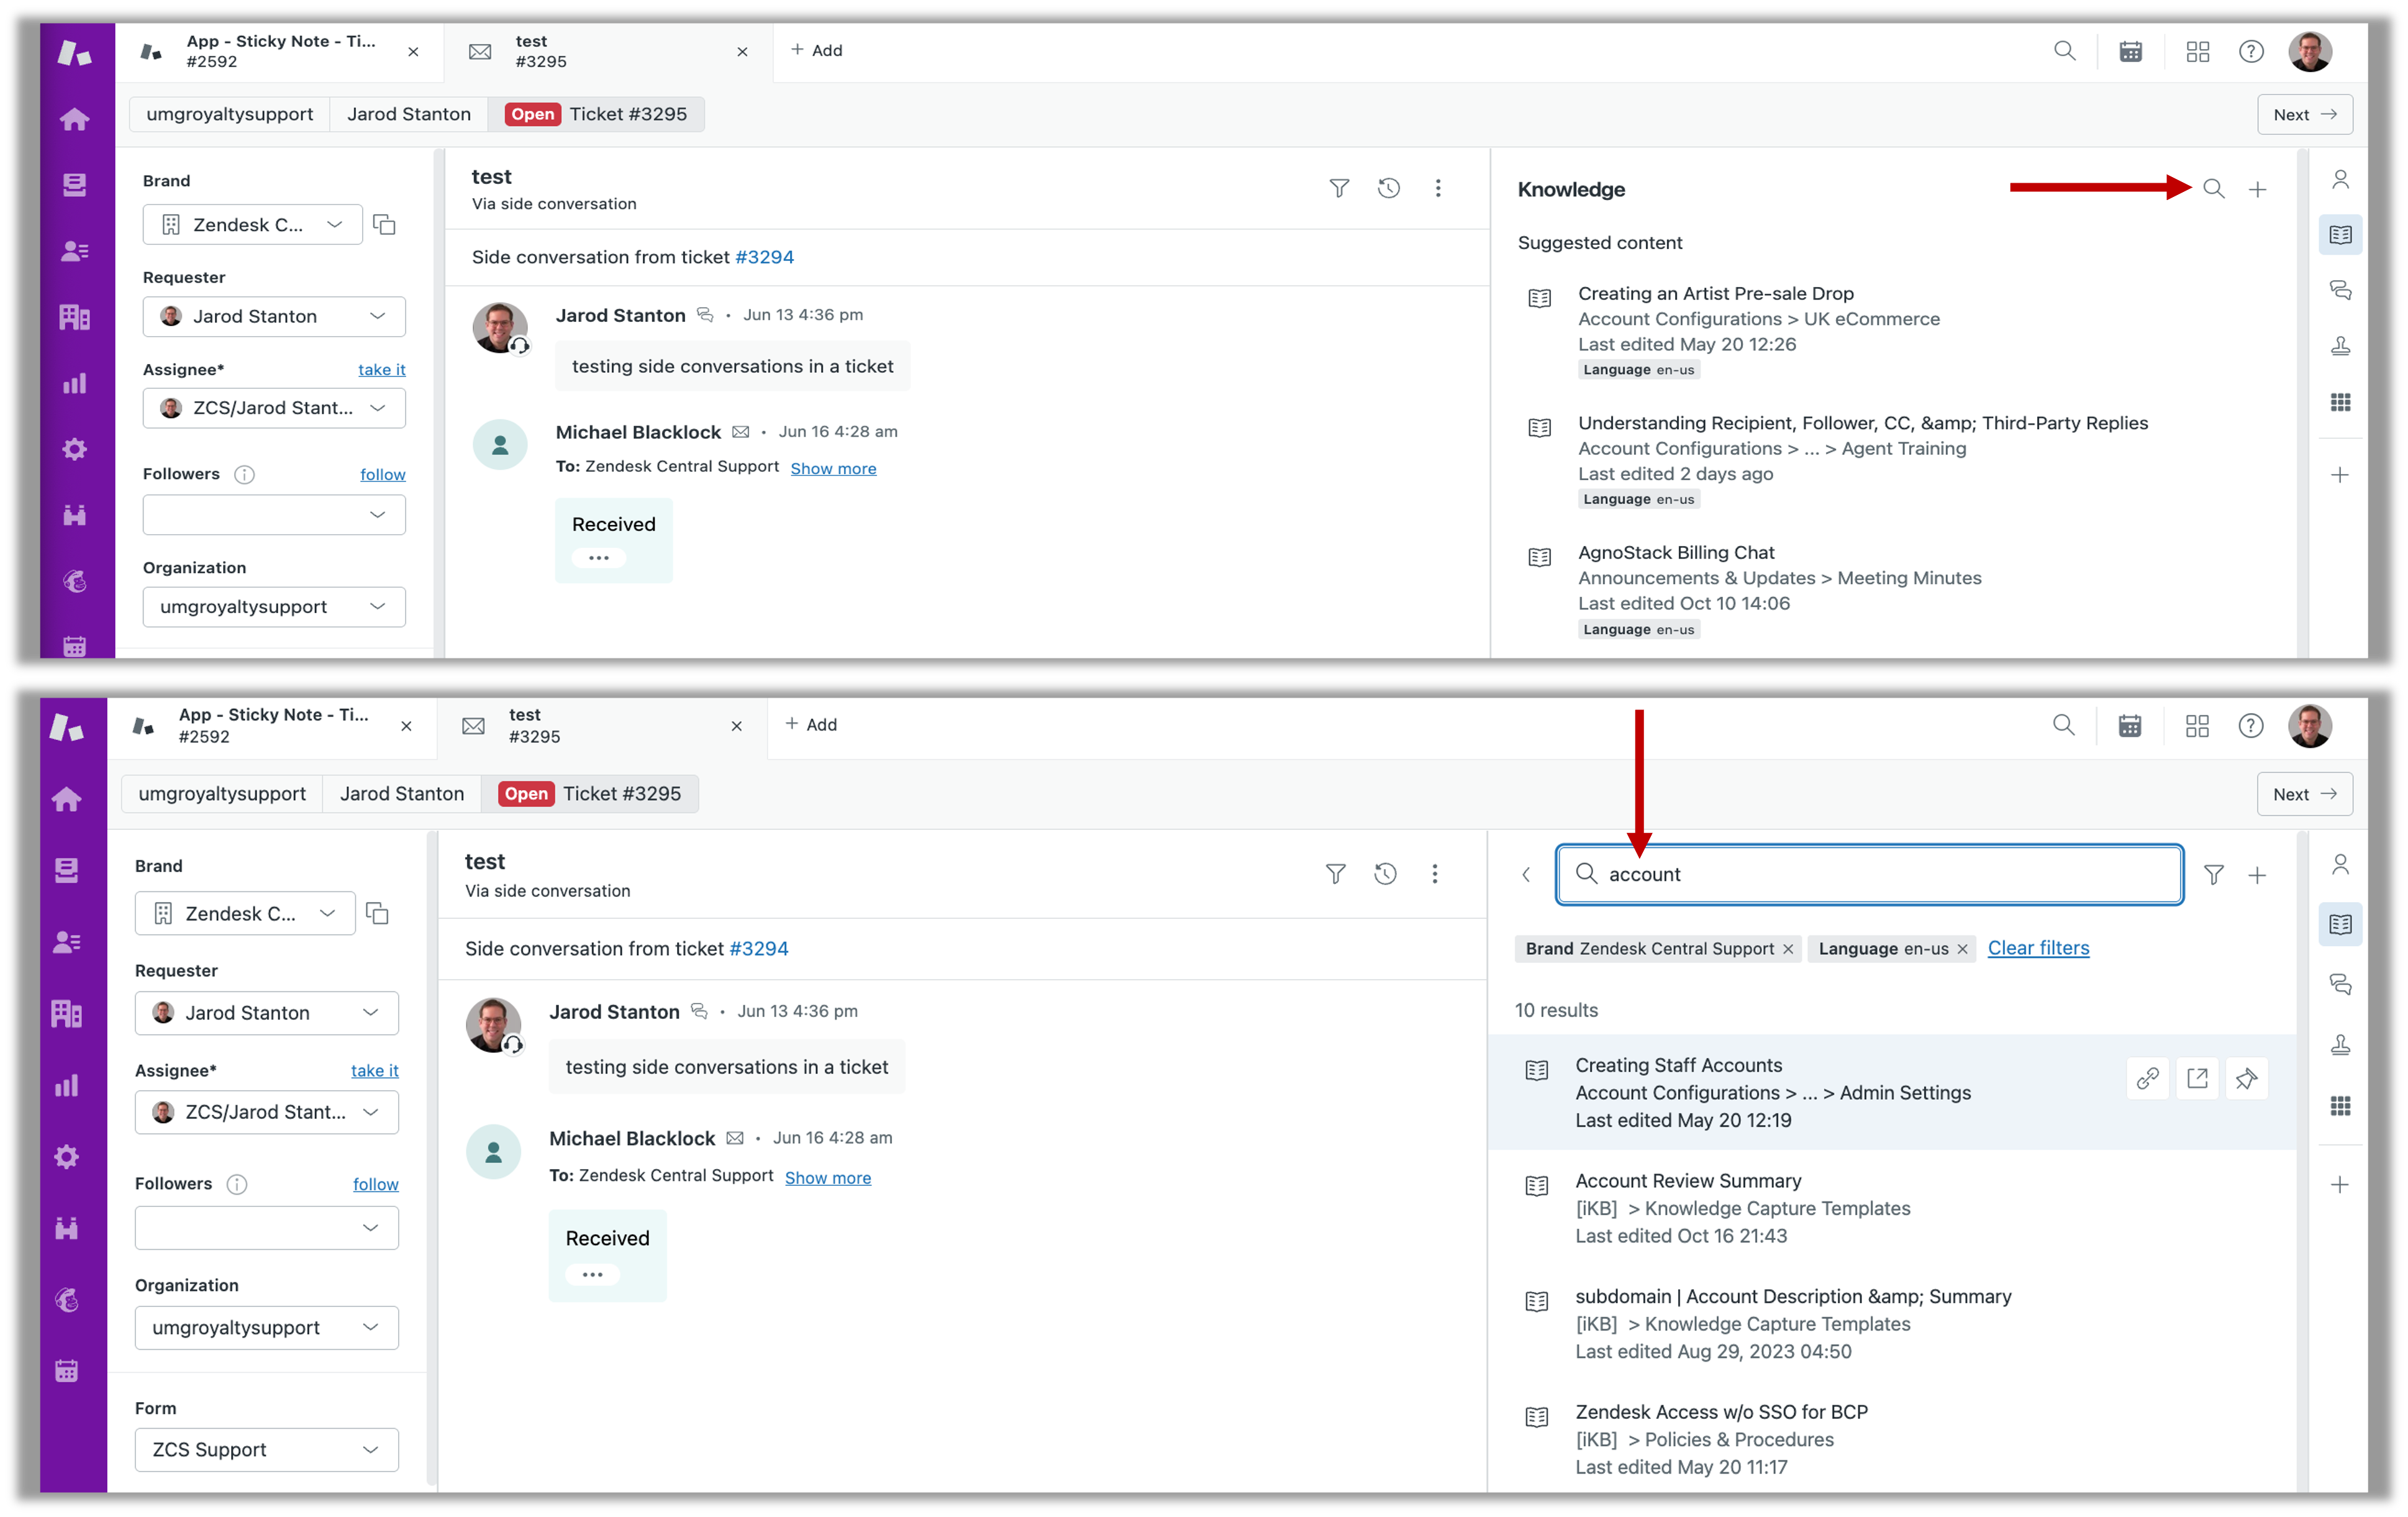Copy link icon on Creating Staff Accounts result
The height and width of the screenshot is (1517, 2408).
(x=2147, y=1078)
